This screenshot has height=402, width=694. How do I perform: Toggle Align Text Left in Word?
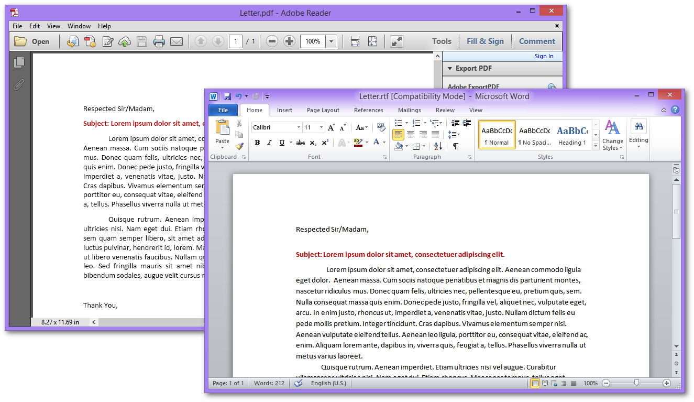[x=399, y=135]
